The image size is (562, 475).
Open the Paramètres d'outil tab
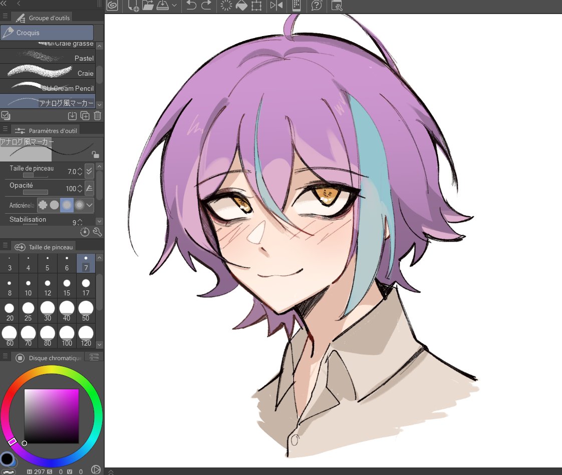click(46, 131)
